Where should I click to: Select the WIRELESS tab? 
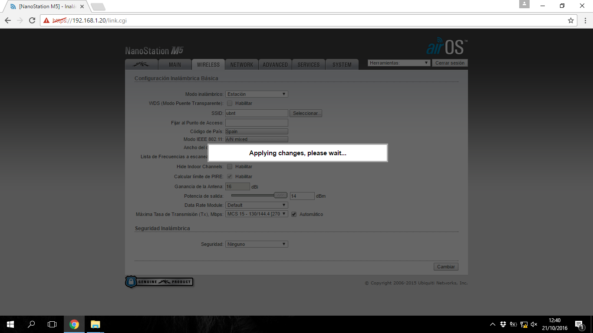[208, 65]
